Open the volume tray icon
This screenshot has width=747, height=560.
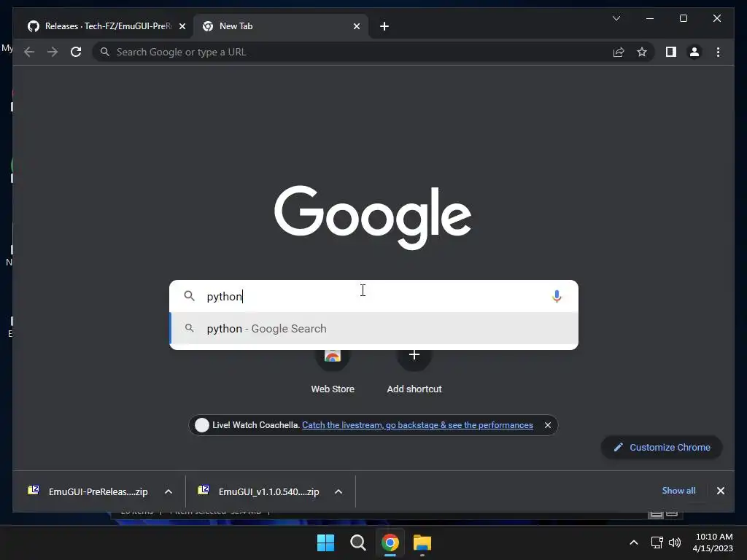[x=675, y=542]
